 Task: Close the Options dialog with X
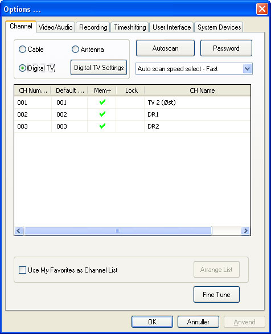click(x=262, y=9)
